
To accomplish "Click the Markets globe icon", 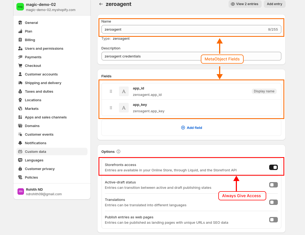I will pos(20,109).
